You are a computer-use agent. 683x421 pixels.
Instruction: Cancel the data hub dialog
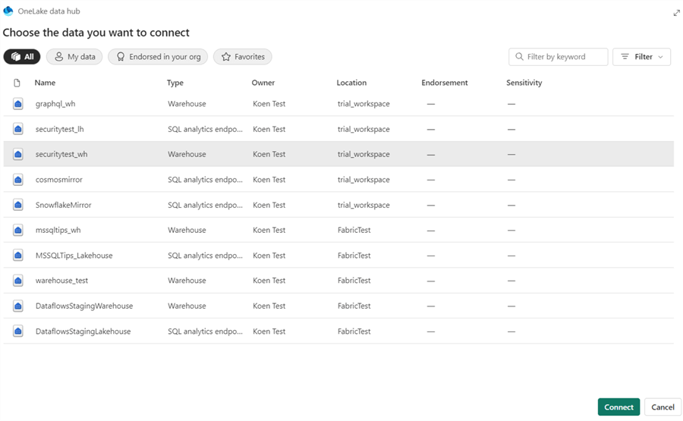662,407
